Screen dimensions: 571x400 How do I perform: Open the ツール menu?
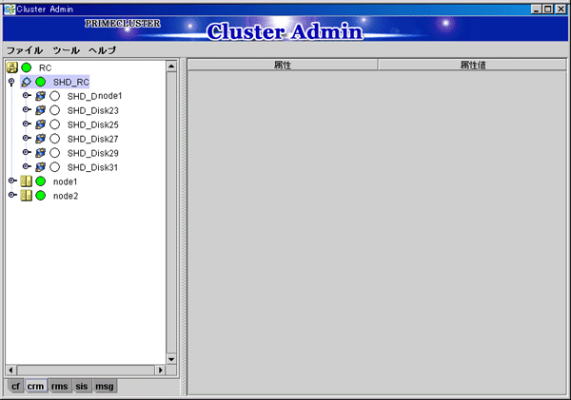[66, 50]
